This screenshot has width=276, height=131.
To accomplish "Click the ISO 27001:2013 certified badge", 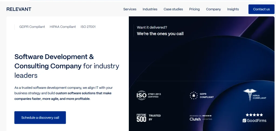I will (x=149, y=95).
